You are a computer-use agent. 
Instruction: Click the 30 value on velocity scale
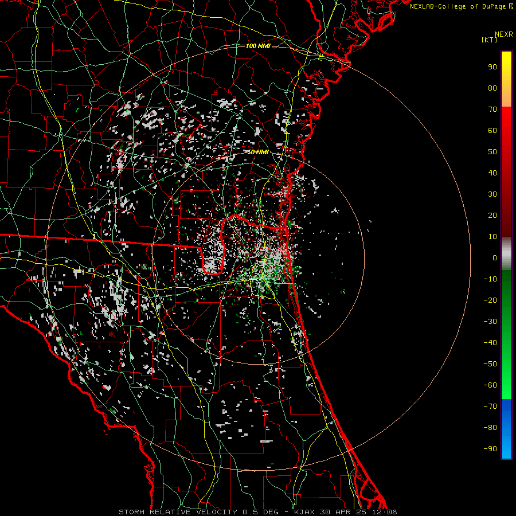492,194
